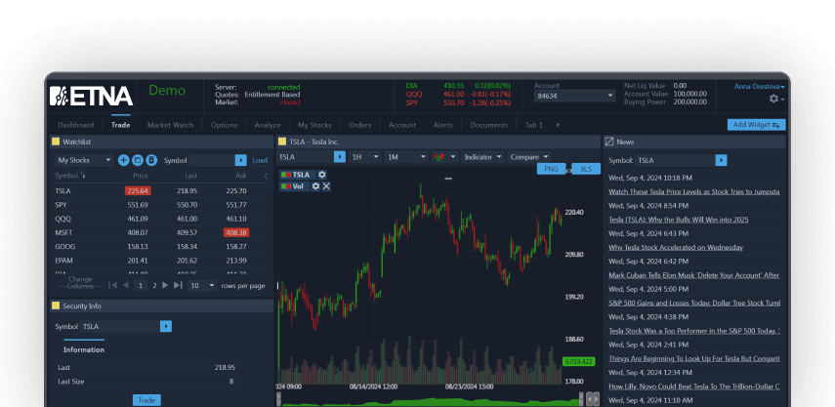Screen dimensions: 835x407
Task: Click left handle of chart range slider
Action: tap(278, 398)
